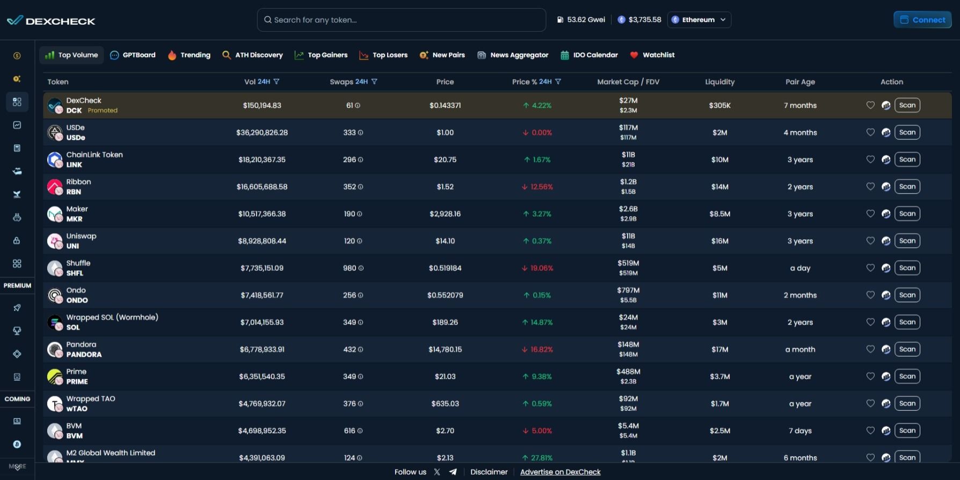
Task: Open chart icon for Ribbon row
Action: coord(886,187)
